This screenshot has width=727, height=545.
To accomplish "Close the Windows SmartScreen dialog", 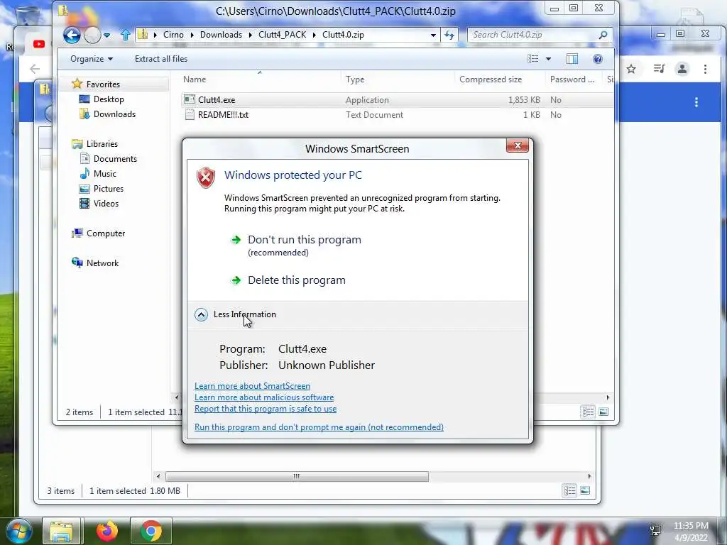I will click(518, 145).
